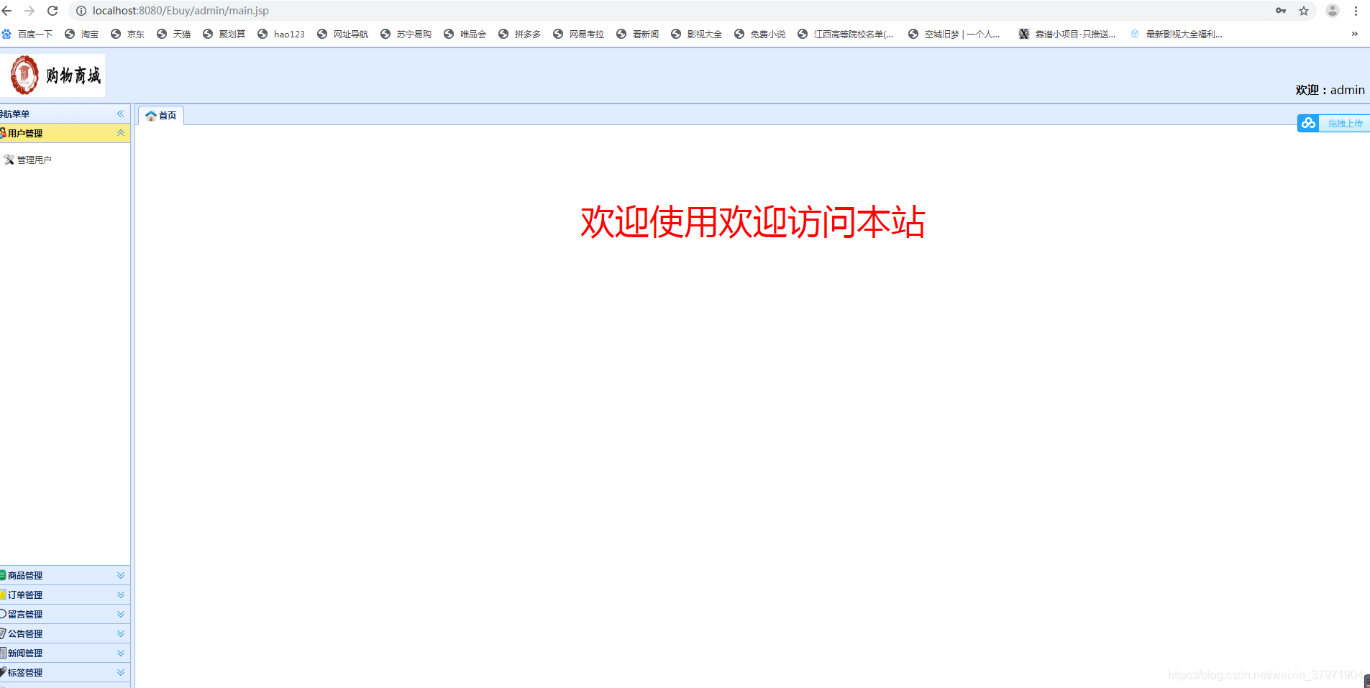1370x688 pixels.
Task: Open the 苏宁易购 bookmark
Action: click(x=406, y=34)
